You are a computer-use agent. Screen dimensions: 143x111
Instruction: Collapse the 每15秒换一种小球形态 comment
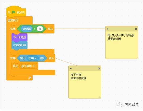pos(108,29)
